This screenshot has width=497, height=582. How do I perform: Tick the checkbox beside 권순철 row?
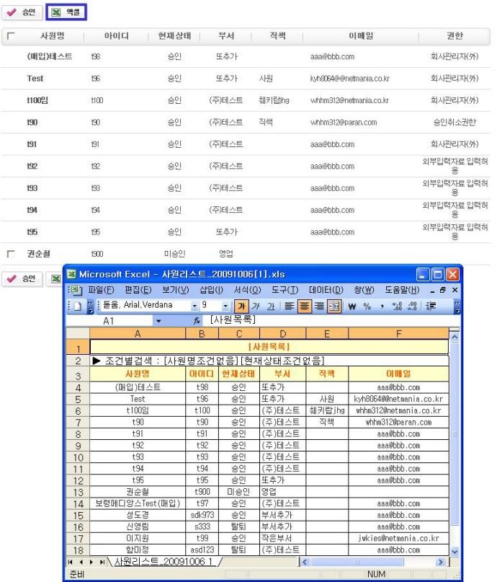(x=10, y=254)
